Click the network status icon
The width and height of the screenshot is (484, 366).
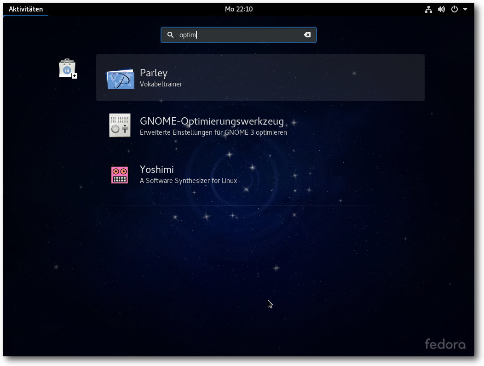coord(428,9)
